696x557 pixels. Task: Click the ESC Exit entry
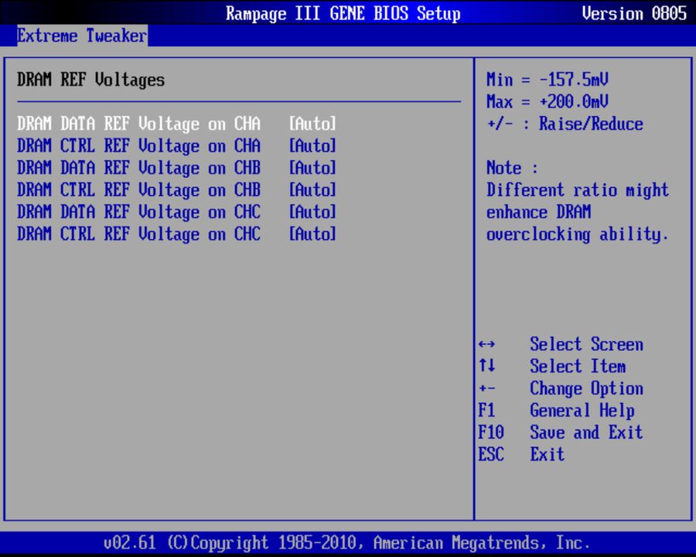[x=521, y=454]
